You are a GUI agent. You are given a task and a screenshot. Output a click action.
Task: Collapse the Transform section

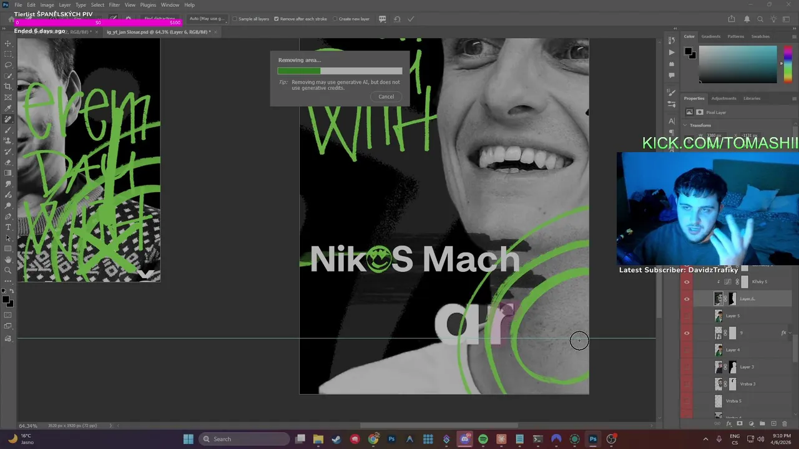[685, 125]
